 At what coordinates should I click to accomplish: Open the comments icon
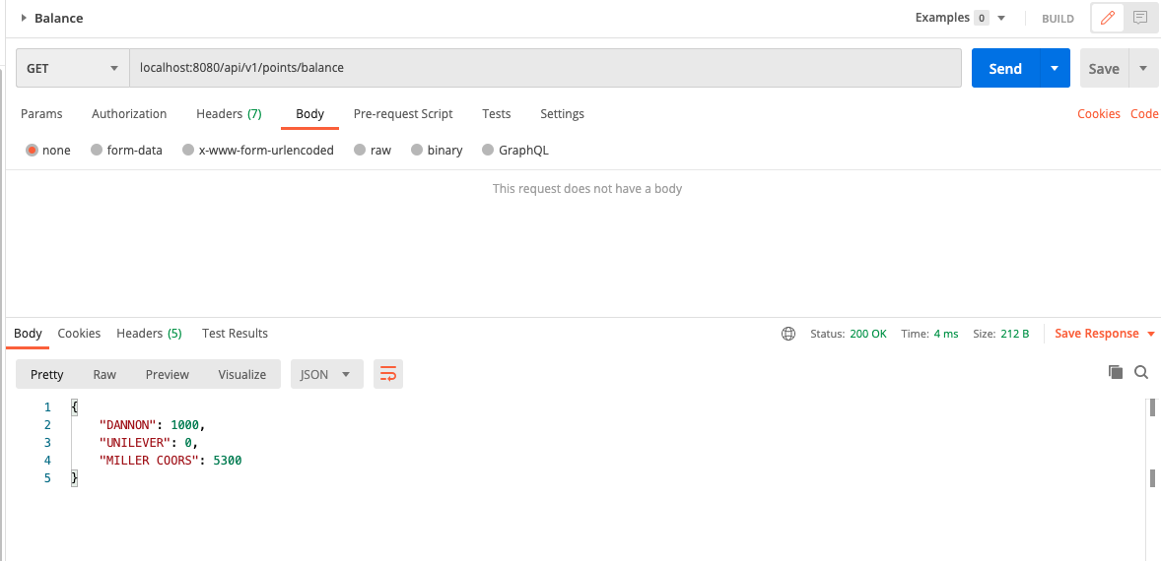tap(1140, 18)
